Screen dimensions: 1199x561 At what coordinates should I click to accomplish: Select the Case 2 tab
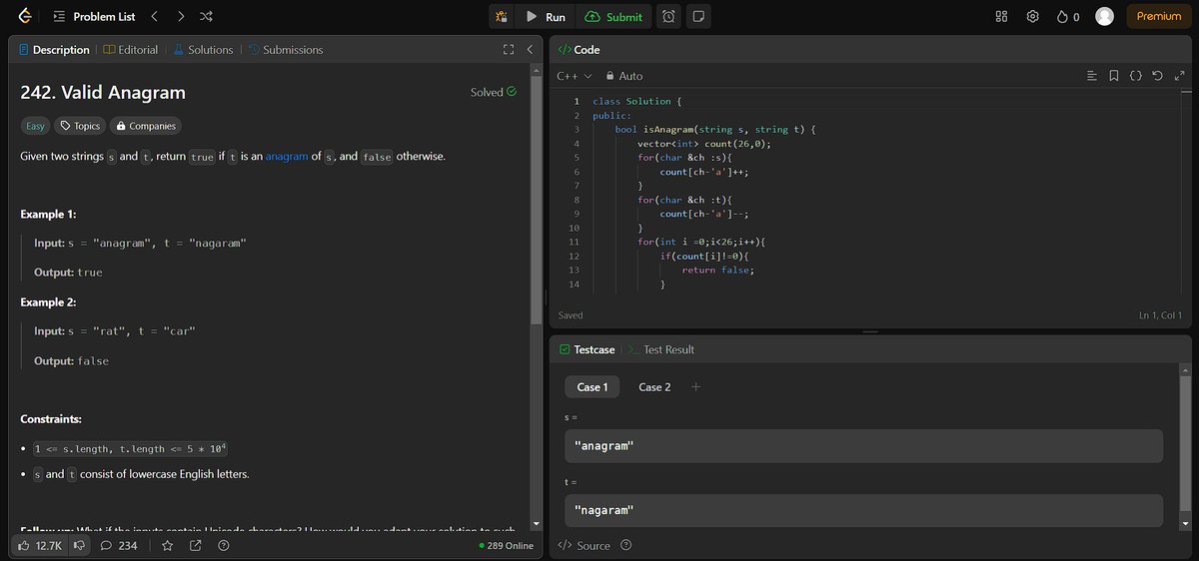[654, 386]
